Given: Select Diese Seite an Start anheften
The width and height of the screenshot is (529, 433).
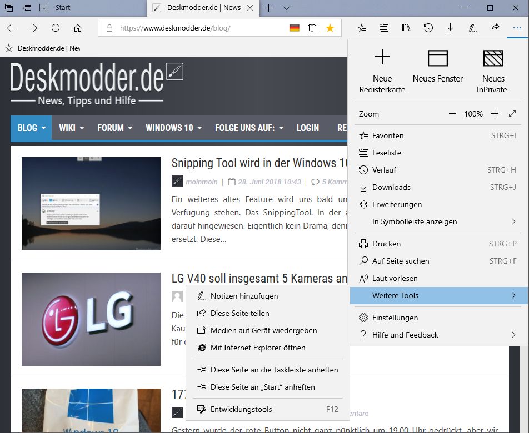Looking at the screenshot, I should pyautogui.click(x=267, y=387).
